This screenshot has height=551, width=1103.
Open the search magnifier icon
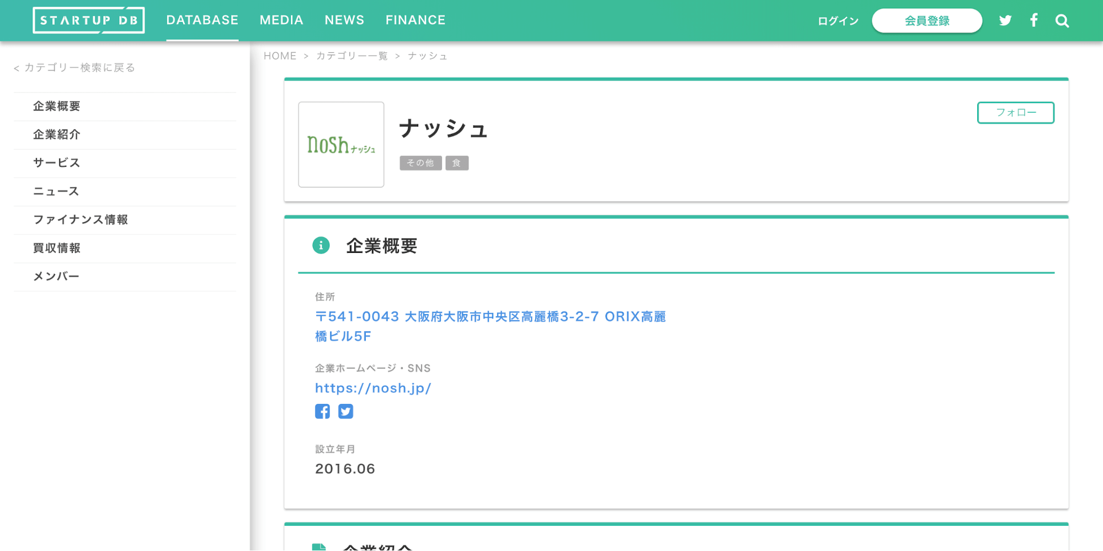(x=1062, y=21)
